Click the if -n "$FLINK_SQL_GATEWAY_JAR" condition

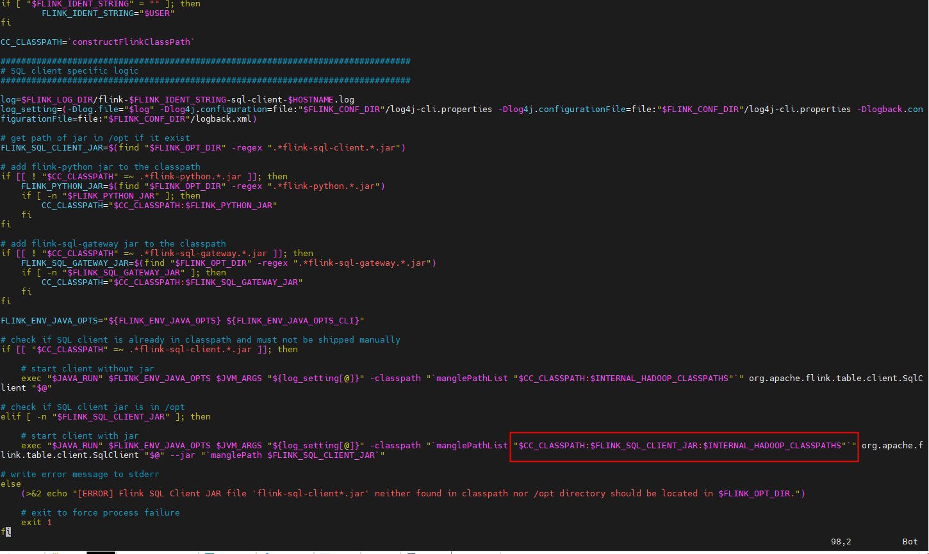123,272
